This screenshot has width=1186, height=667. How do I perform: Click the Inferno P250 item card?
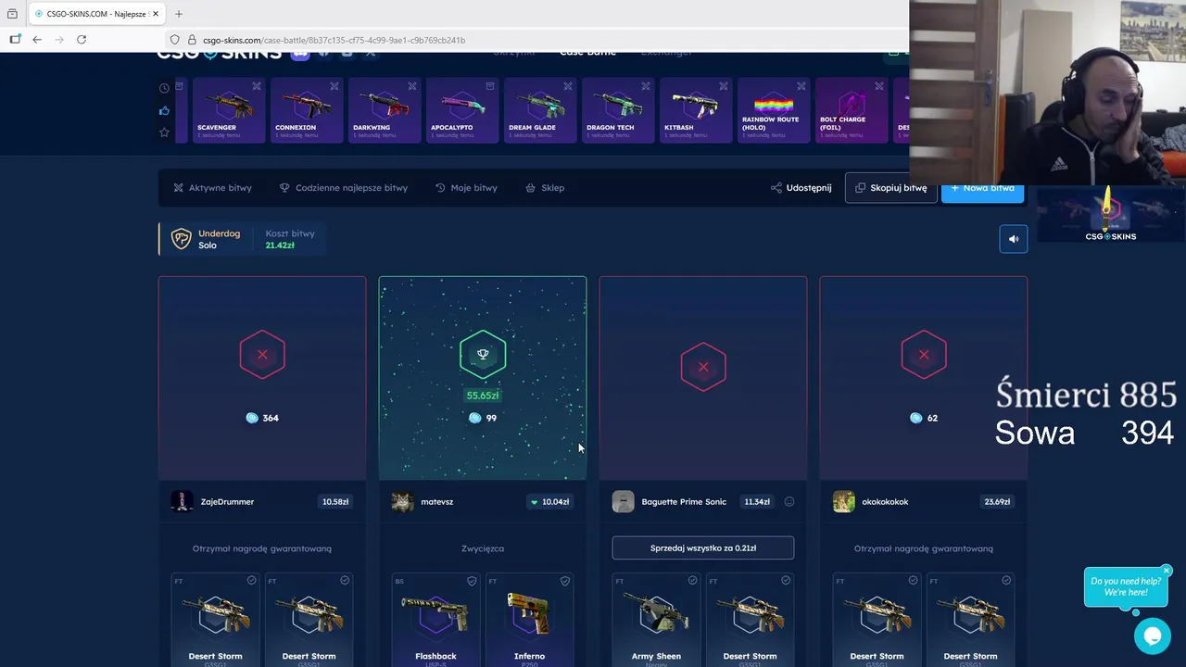click(x=529, y=619)
